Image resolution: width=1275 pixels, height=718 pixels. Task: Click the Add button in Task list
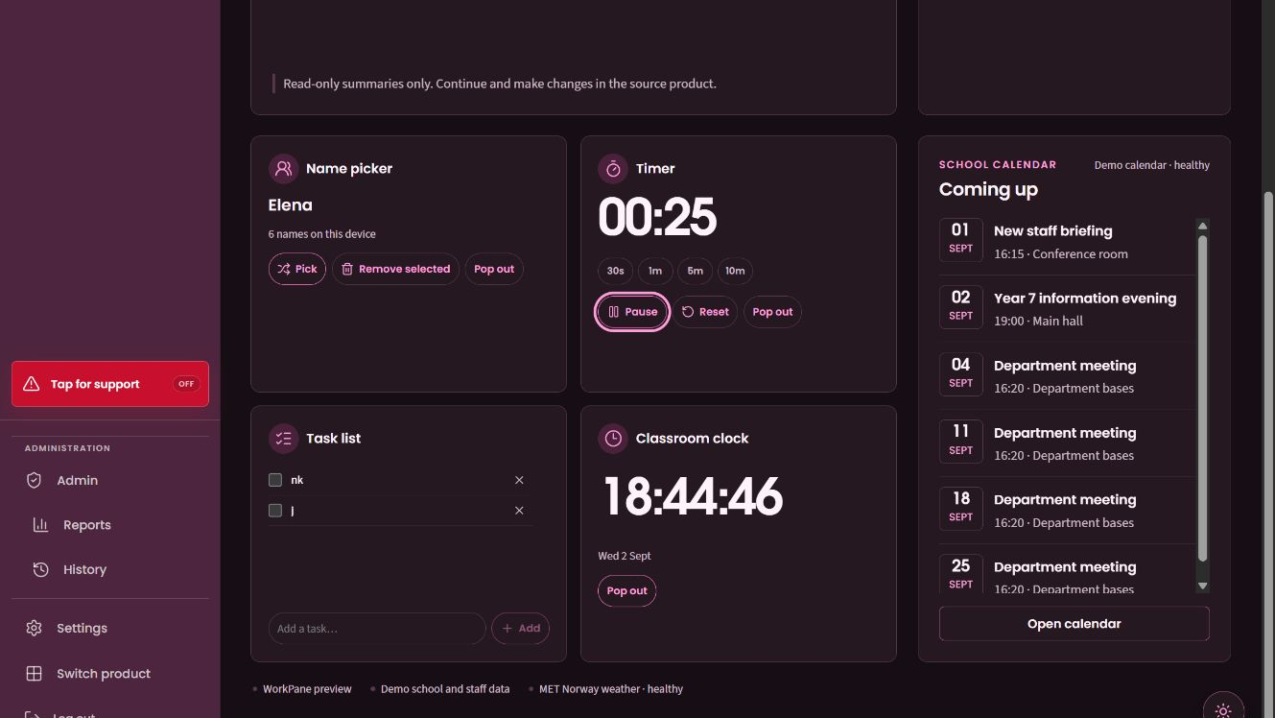(521, 629)
